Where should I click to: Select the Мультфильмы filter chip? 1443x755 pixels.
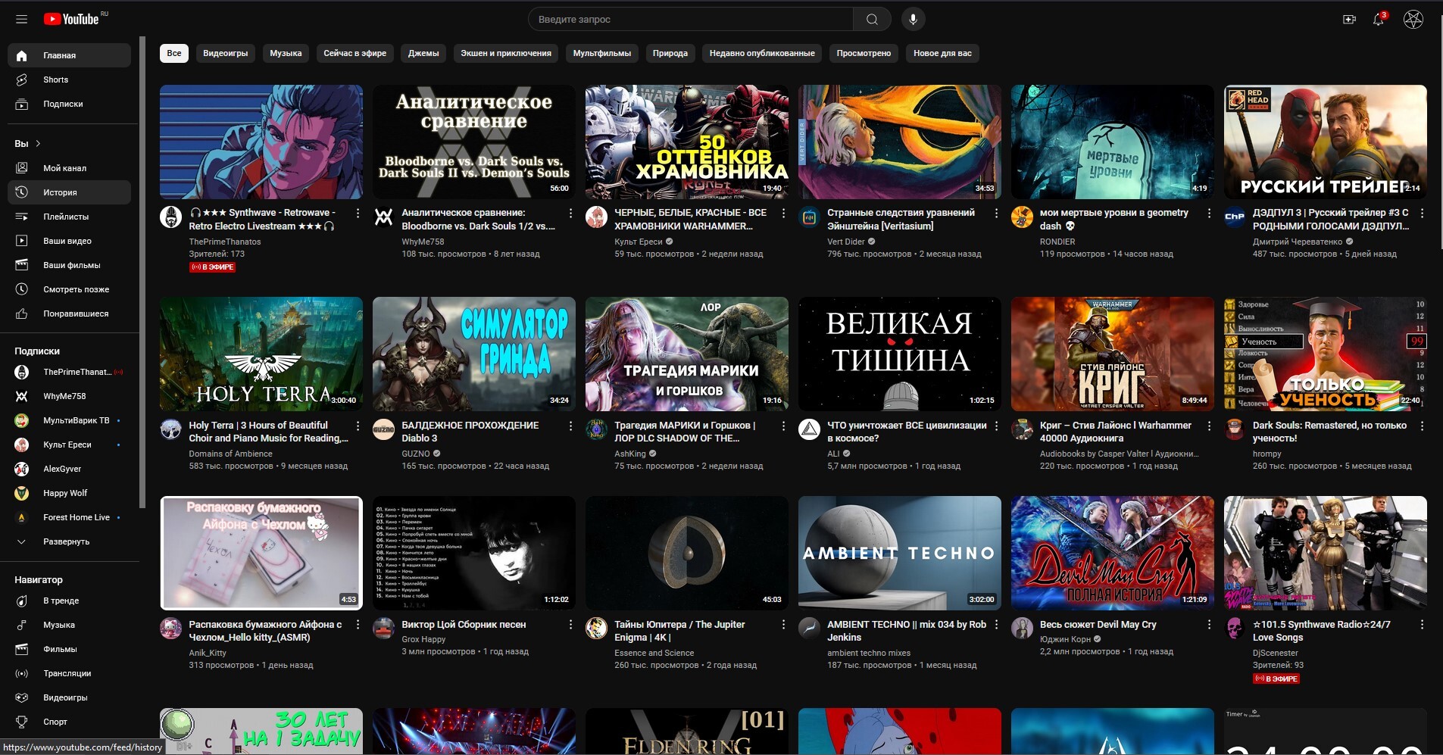tap(602, 53)
